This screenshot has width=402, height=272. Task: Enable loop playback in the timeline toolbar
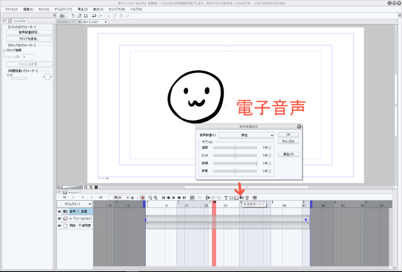pos(192,196)
